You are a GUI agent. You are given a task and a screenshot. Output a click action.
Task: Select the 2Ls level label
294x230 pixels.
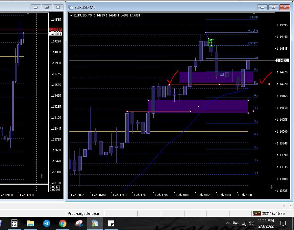256,69
